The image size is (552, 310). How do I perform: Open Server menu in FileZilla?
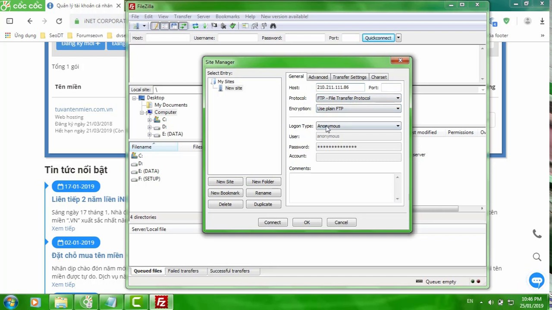pos(204,16)
